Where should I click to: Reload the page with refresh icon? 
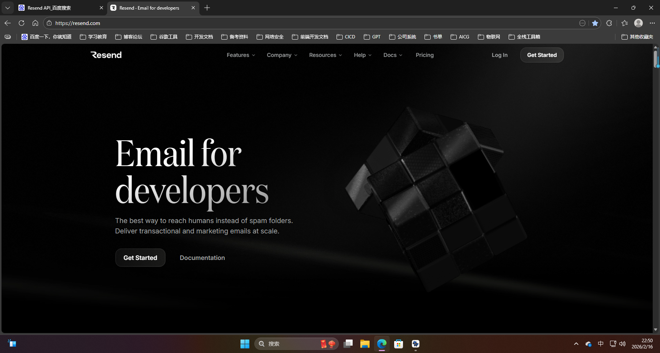pyautogui.click(x=22, y=23)
